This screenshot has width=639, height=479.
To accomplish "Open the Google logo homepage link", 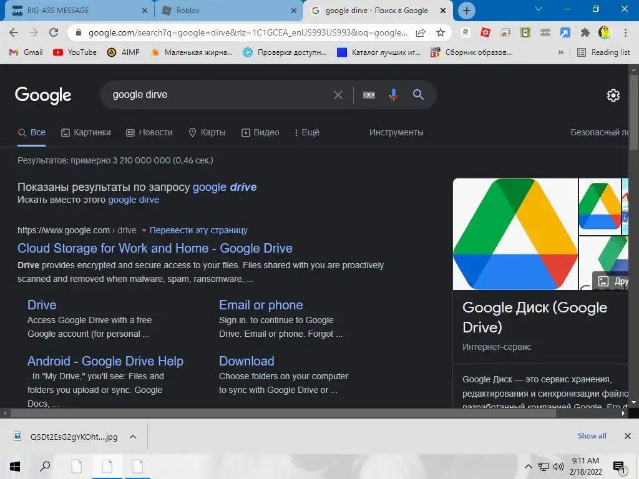I will 43,95.
